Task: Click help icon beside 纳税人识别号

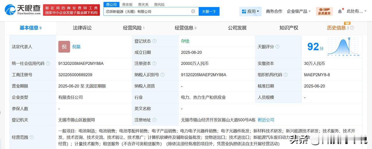Action: [162, 75]
